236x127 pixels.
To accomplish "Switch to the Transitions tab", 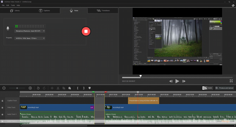I will tap(103, 11).
